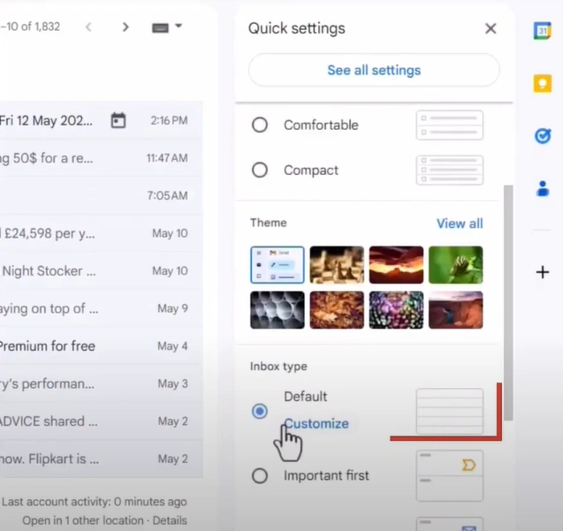
Task: Open the Premium for free email
Action: click(102, 346)
